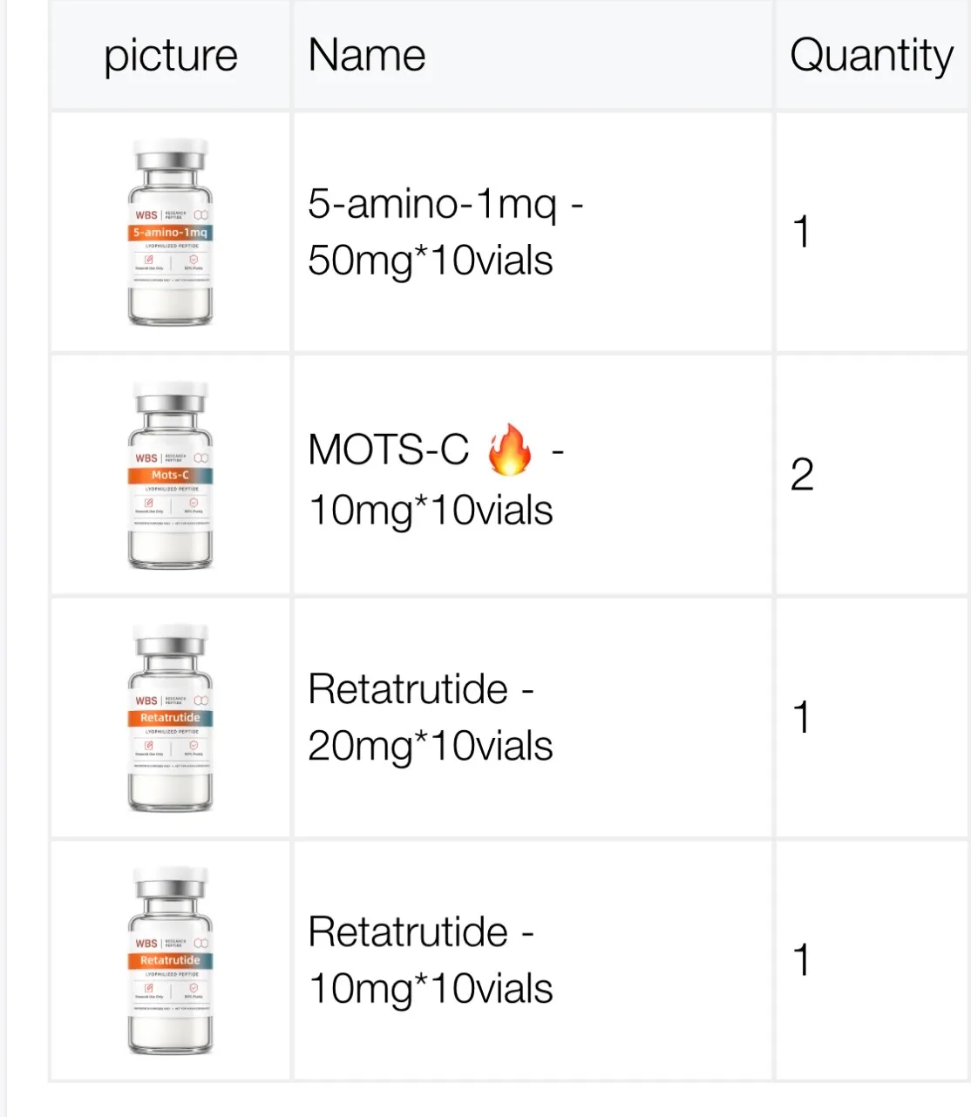Open the Retatrutide 10mg vial picture
The image size is (971, 1117).
pos(170,960)
